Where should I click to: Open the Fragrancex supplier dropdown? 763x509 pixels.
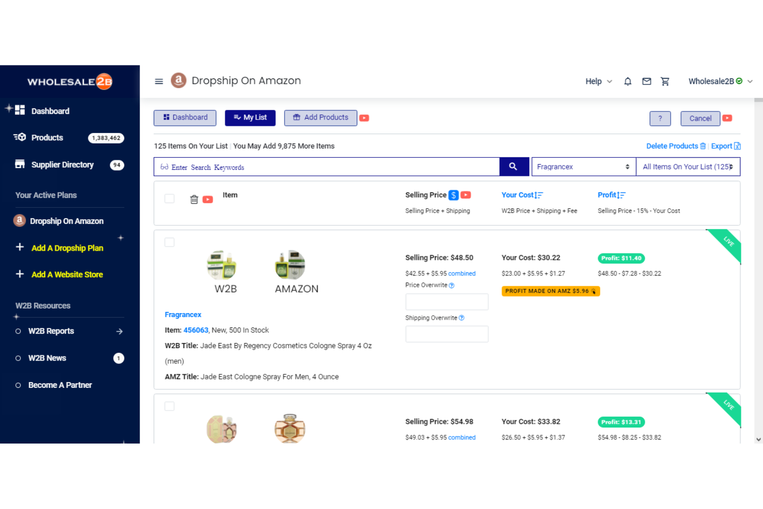point(584,167)
